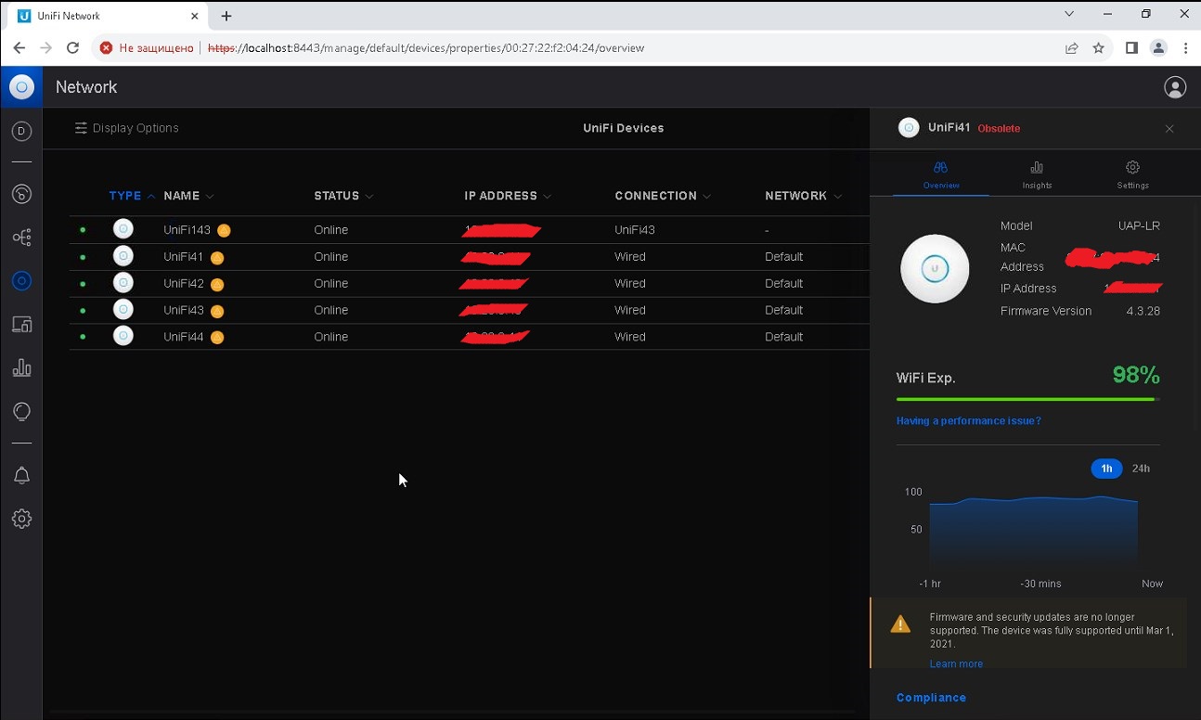Select the UniFi44 device name
Viewport: 1201px width, 720px height.
[x=183, y=337]
